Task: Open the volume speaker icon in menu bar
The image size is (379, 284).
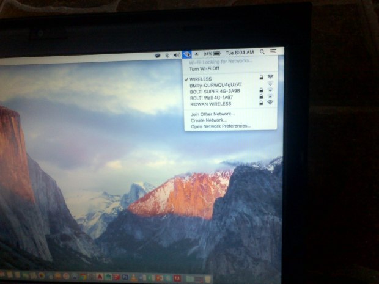Action: coord(177,55)
